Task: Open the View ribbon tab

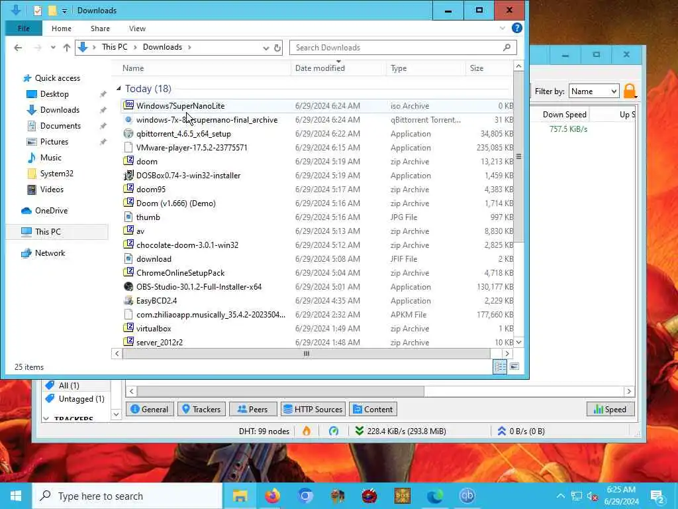Action: click(x=137, y=28)
